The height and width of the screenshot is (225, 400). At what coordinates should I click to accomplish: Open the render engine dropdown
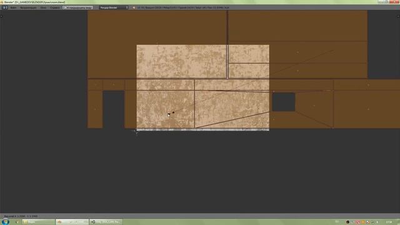point(114,7)
